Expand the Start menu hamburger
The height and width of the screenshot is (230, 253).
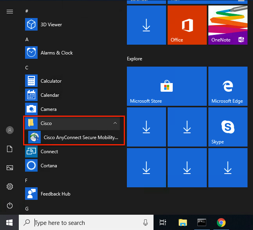tap(10, 11)
